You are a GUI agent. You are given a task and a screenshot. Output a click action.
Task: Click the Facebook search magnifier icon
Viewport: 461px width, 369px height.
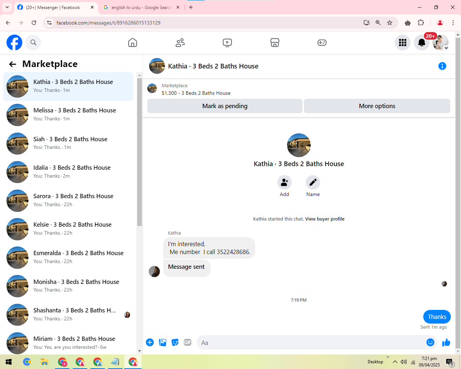click(x=33, y=43)
